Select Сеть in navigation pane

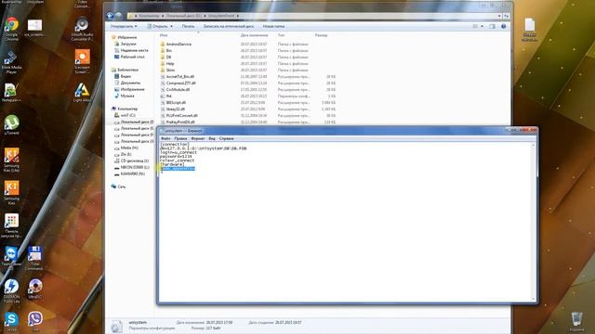118,186
